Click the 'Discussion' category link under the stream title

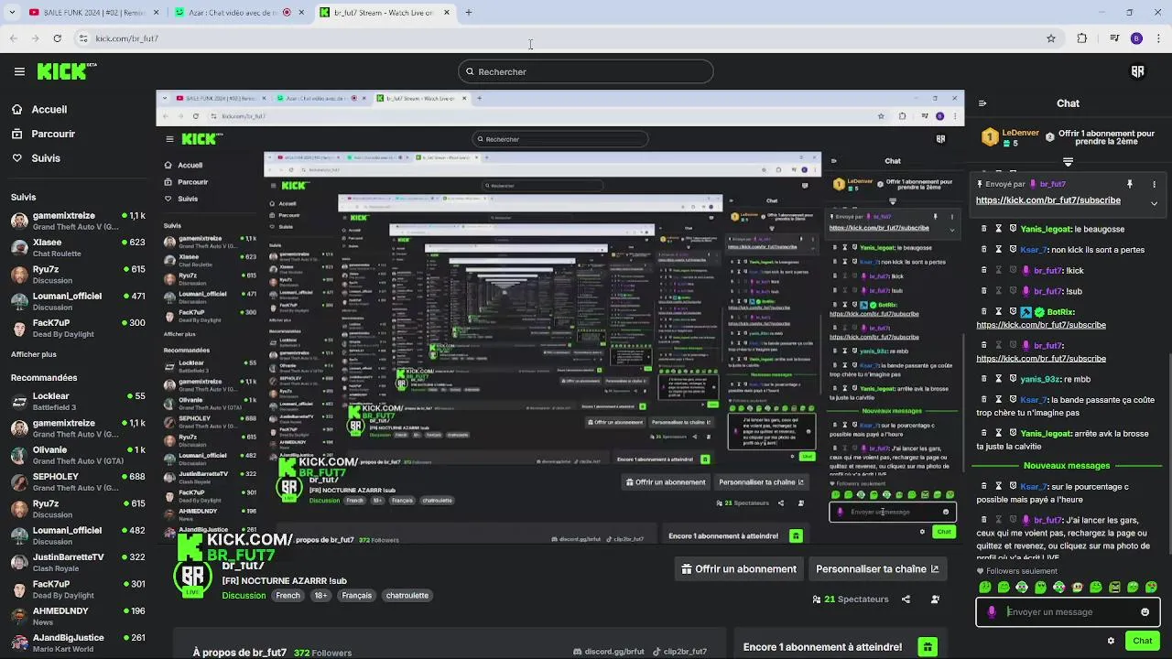click(244, 596)
